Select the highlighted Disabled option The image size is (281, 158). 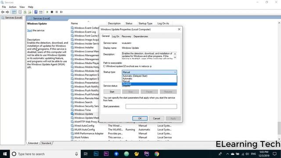point(149,84)
